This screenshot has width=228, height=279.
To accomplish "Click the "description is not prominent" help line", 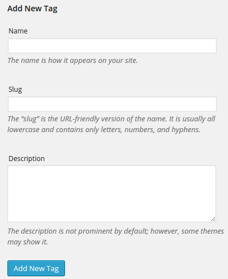I will (115, 231).
